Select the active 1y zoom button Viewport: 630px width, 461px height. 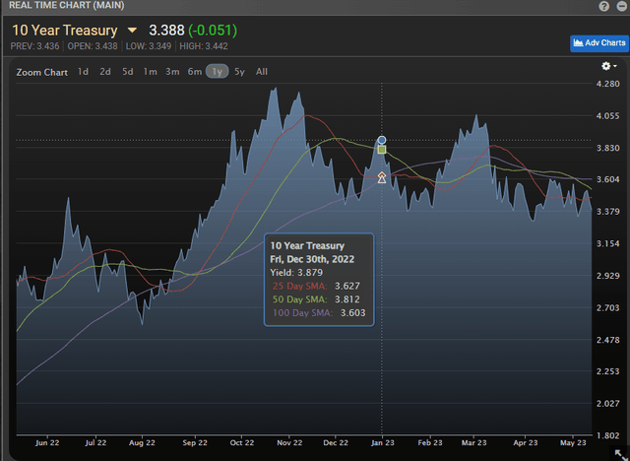tap(217, 71)
